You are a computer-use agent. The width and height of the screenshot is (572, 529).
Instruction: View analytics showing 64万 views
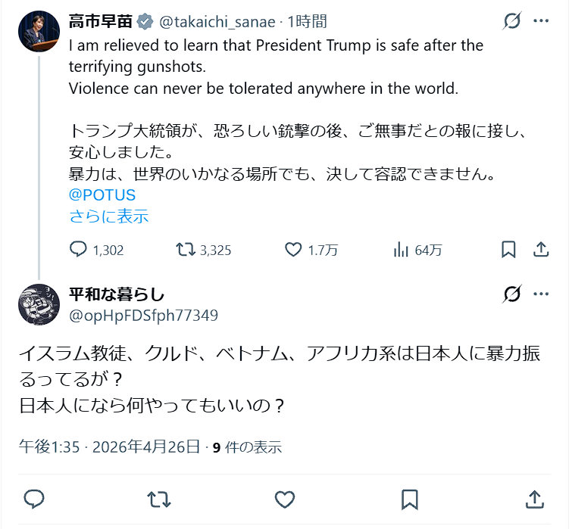point(401,250)
